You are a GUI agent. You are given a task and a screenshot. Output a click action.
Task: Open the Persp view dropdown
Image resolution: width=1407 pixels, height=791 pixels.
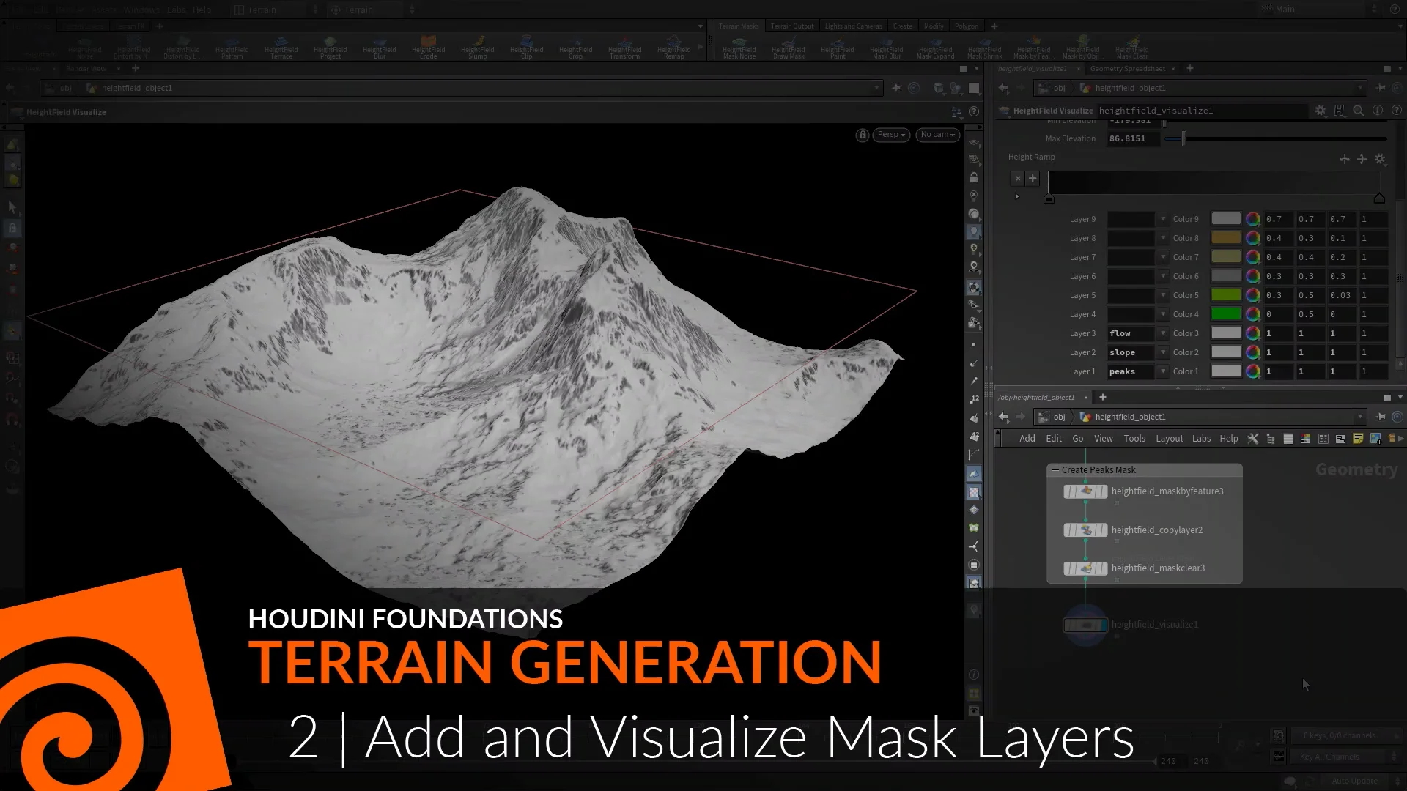[x=890, y=135]
